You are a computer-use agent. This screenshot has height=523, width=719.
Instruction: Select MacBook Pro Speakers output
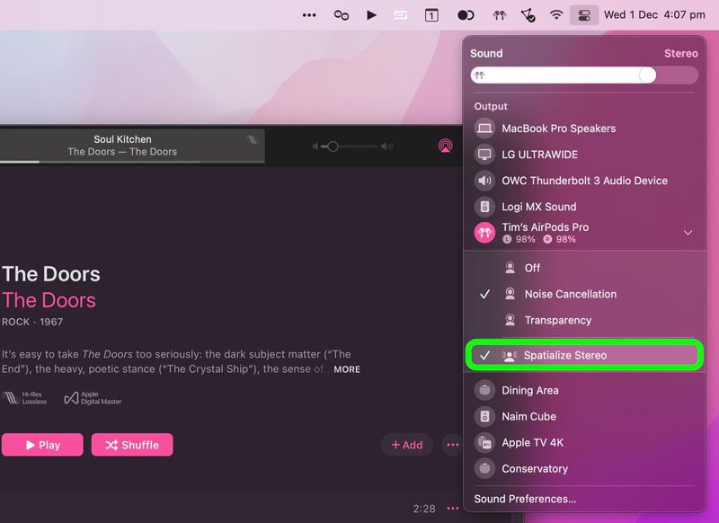(x=584, y=129)
